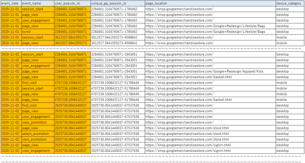Click "desktop" cell in the Apparel/Kids row
The height and width of the screenshot is (163, 305).
290,71
